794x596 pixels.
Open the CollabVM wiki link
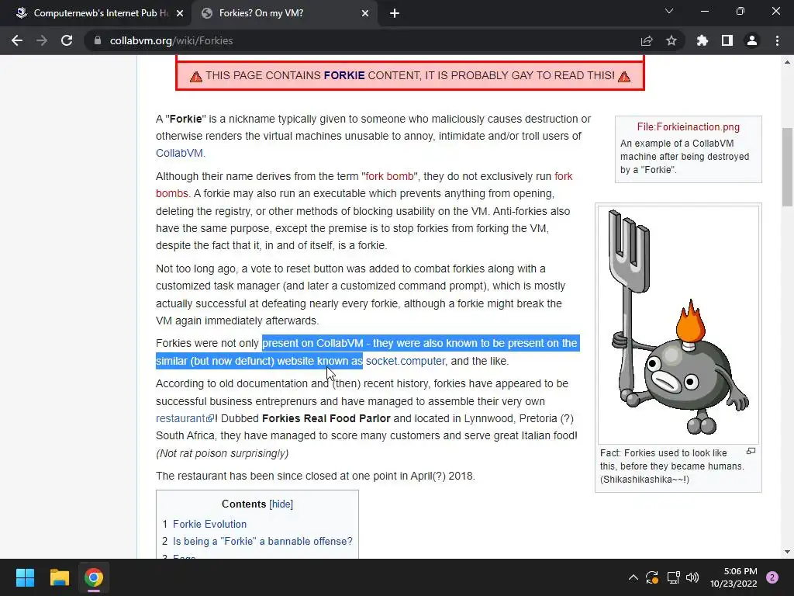pos(180,153)
